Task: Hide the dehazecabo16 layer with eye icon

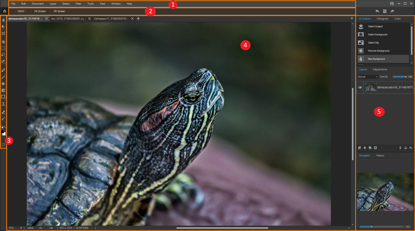Action: point(360,88)
